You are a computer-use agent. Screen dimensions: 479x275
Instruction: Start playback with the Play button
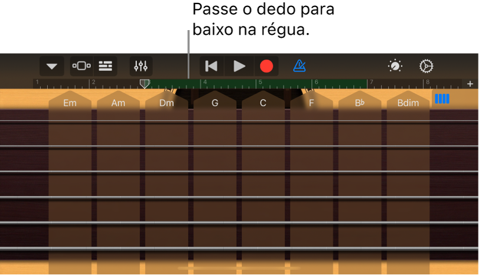239,66
